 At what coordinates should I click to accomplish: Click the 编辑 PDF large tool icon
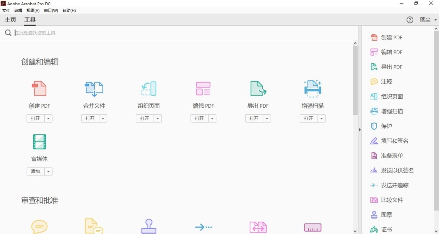pyautogui.click(x=203, y=88)
